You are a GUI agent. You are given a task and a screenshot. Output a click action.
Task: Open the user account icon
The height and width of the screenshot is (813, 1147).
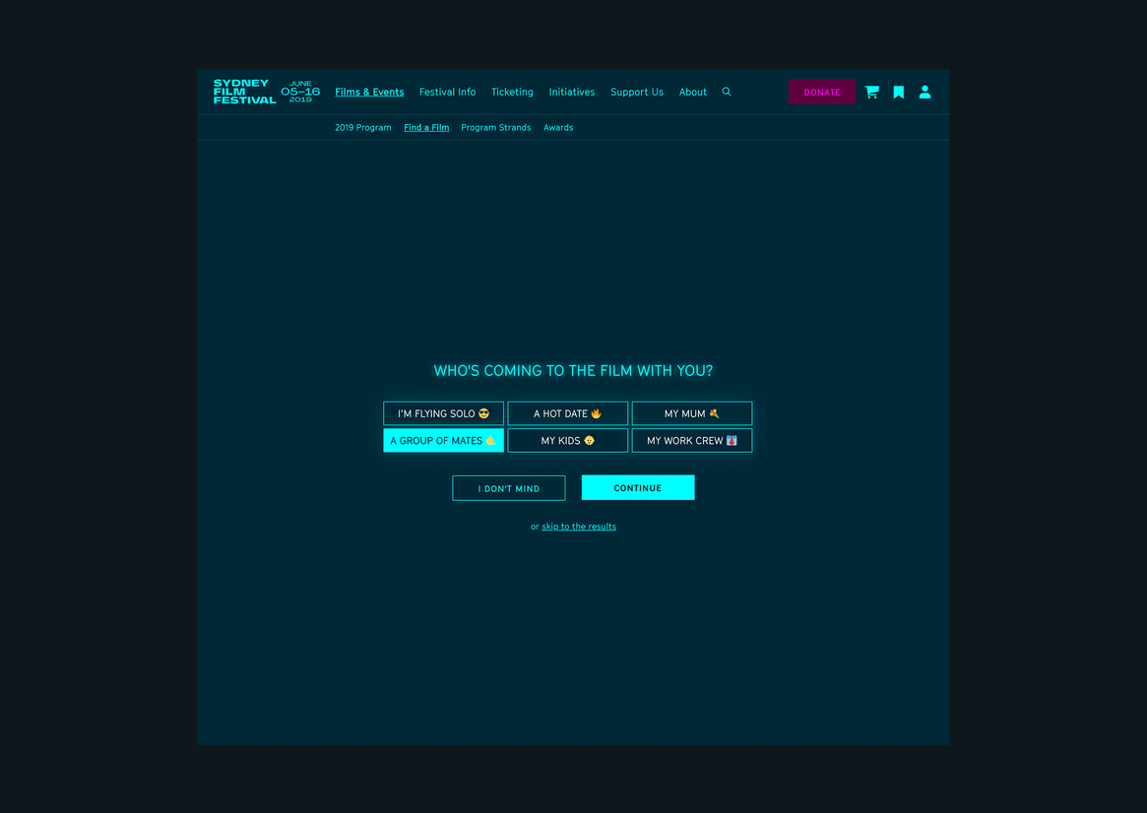click(924, 92)
